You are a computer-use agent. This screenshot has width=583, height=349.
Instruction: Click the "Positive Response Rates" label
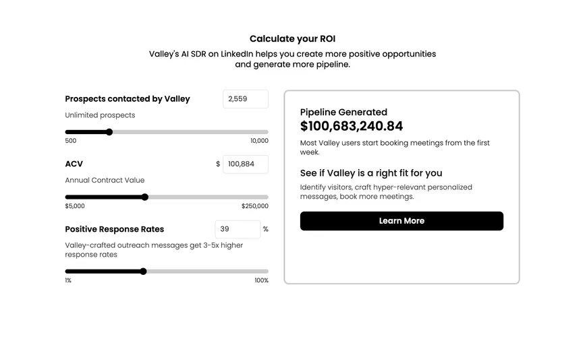[x=115, y=229]
